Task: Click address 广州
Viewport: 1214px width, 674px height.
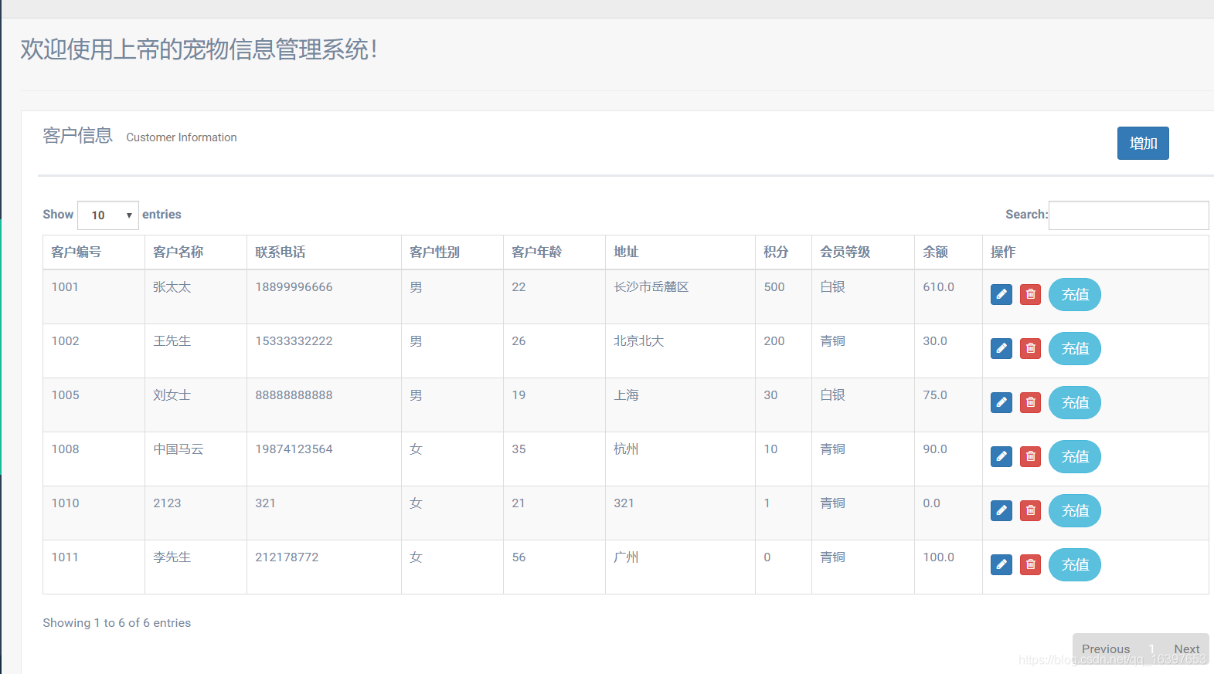Action: [x=626, y=557]
